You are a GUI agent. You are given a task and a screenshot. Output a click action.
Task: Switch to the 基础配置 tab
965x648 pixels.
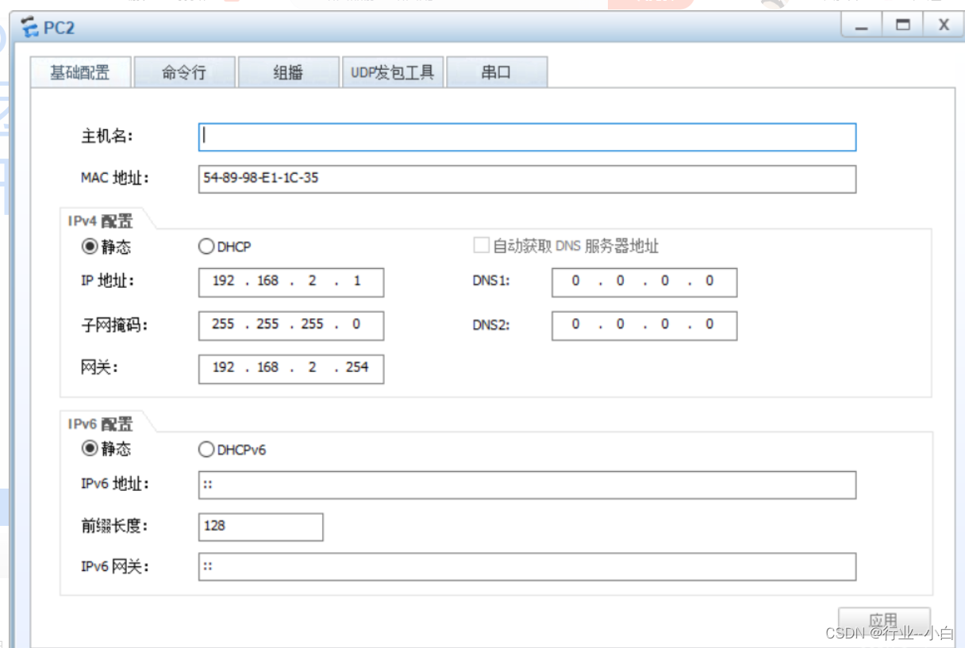tap(79, 72)
